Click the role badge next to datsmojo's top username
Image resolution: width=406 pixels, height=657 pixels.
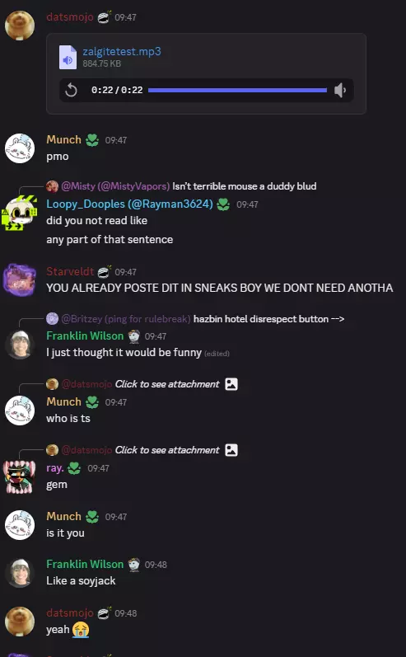105,17
